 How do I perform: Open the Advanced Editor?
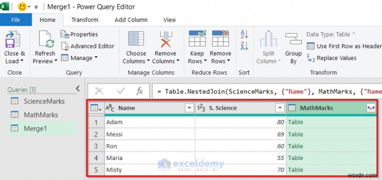click(88, 46)
